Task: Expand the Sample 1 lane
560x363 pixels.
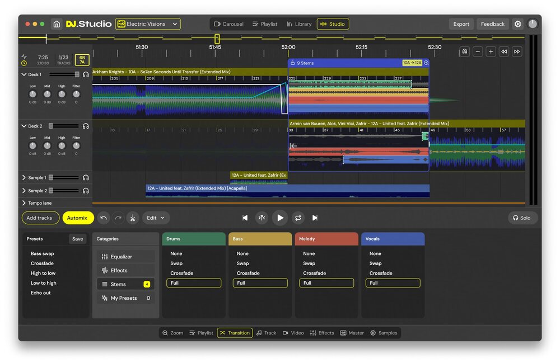Action: [24, 178]
